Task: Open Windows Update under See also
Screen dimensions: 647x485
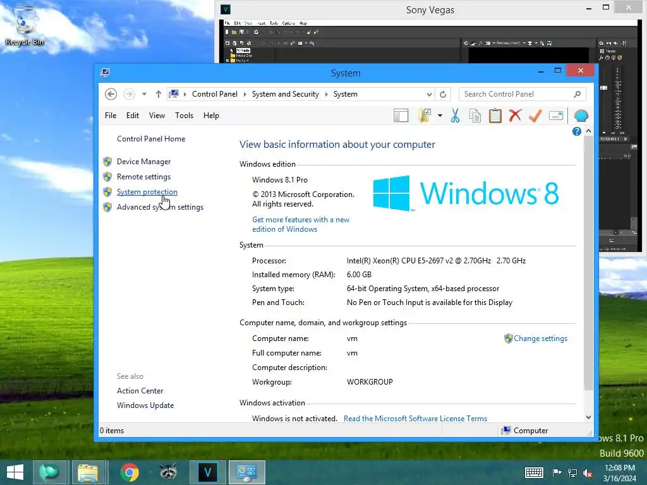Action: pyautogui.click(x=145, y=405)
